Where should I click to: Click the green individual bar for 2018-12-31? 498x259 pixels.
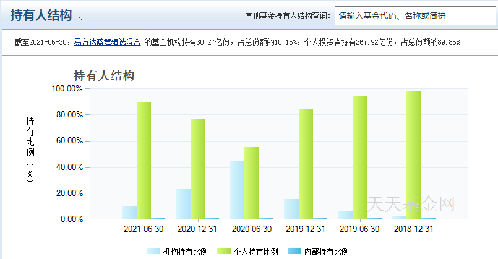coord(414,155)
